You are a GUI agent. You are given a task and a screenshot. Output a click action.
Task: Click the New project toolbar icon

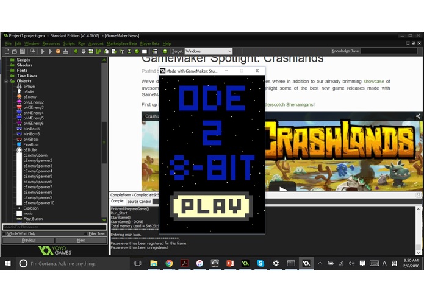pos(7,51)
